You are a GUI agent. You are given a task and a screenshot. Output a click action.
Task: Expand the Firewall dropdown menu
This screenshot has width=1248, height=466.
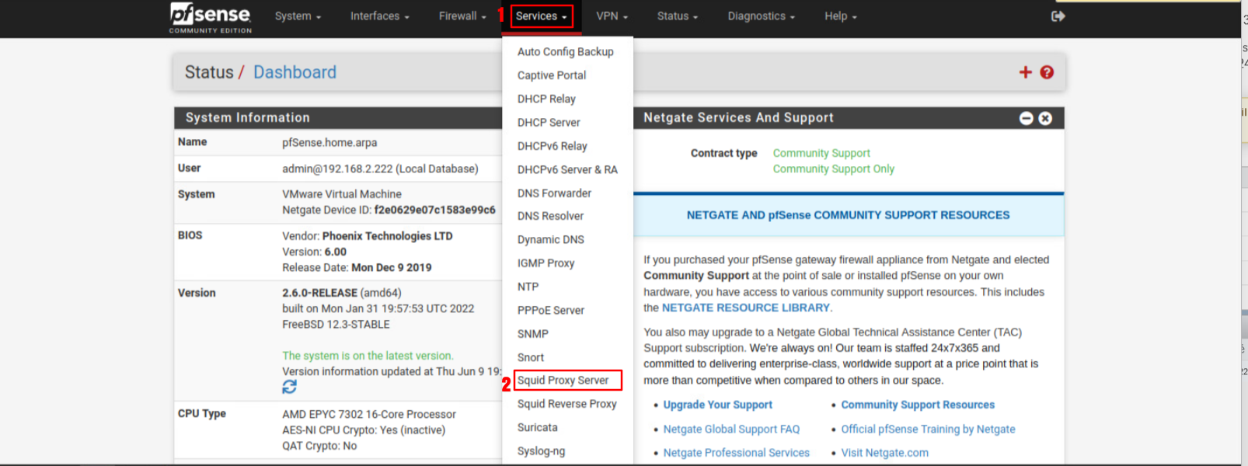[x=462, y=16]
